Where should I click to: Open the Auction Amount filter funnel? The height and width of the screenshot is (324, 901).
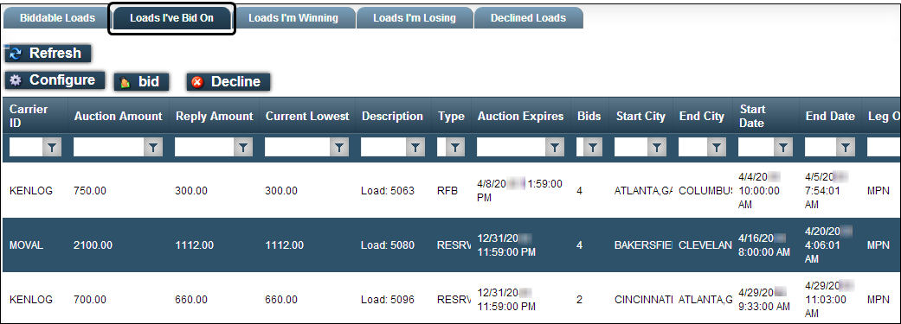coord(153,148)
